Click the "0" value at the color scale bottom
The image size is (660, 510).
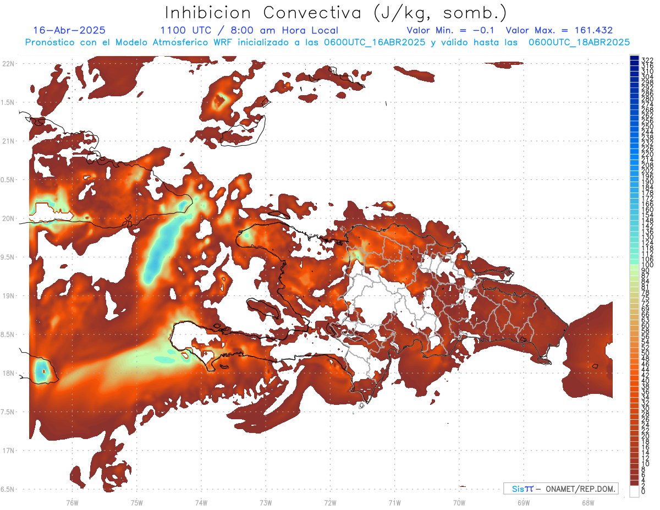[x=643, y=491]
